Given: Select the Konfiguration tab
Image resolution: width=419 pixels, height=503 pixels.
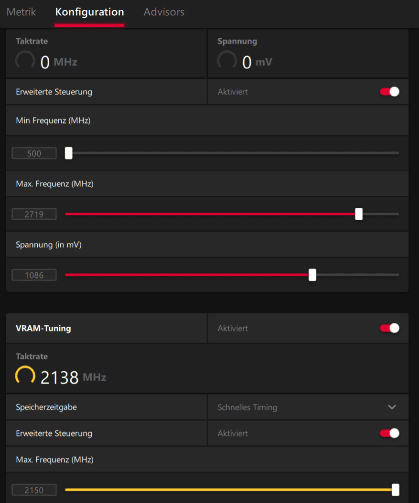Looking at the screenshot, I should click(89, 12).
